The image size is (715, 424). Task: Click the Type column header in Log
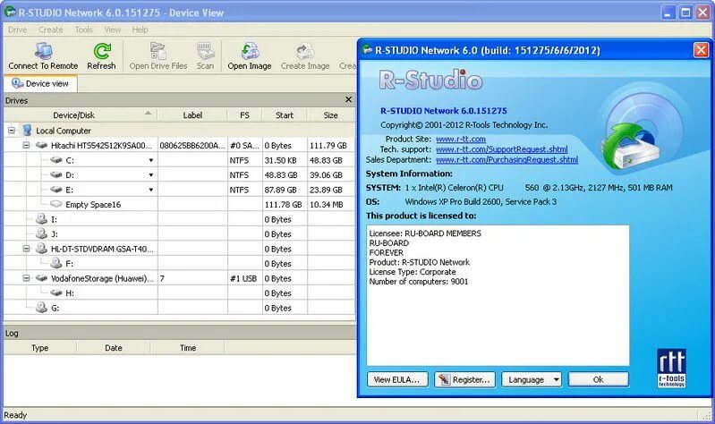tap(40, 348)
